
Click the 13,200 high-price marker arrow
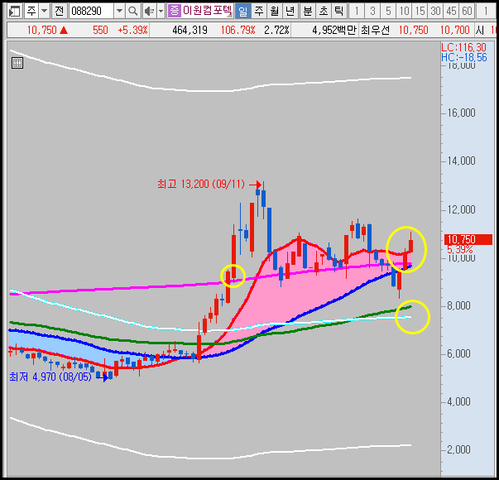(255, 185)
